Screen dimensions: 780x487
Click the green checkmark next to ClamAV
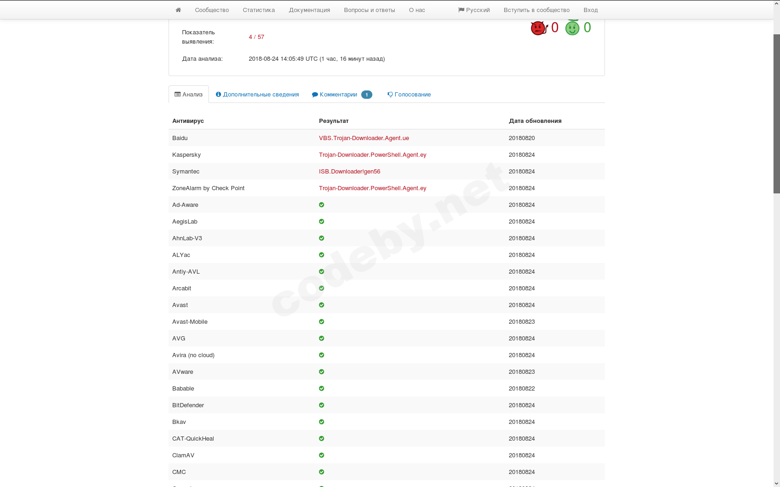point(321,455)
